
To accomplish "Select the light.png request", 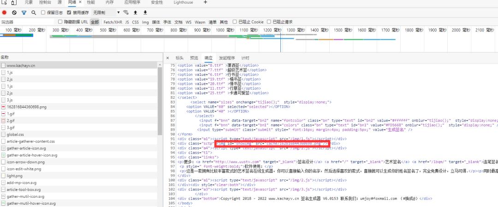I will tap(79, 176).
